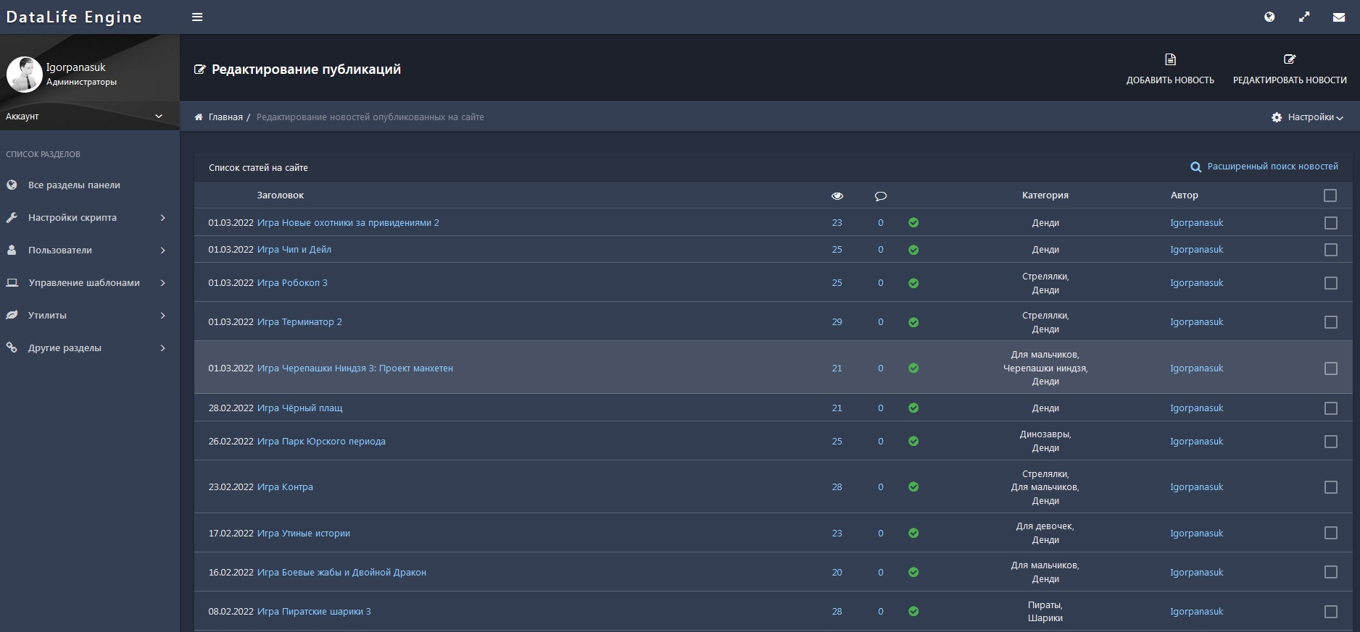Screen dimensions: 1360x632
Task: Click the laptop icon for template management
Action: pyautogui.click(x=12, y=282)
